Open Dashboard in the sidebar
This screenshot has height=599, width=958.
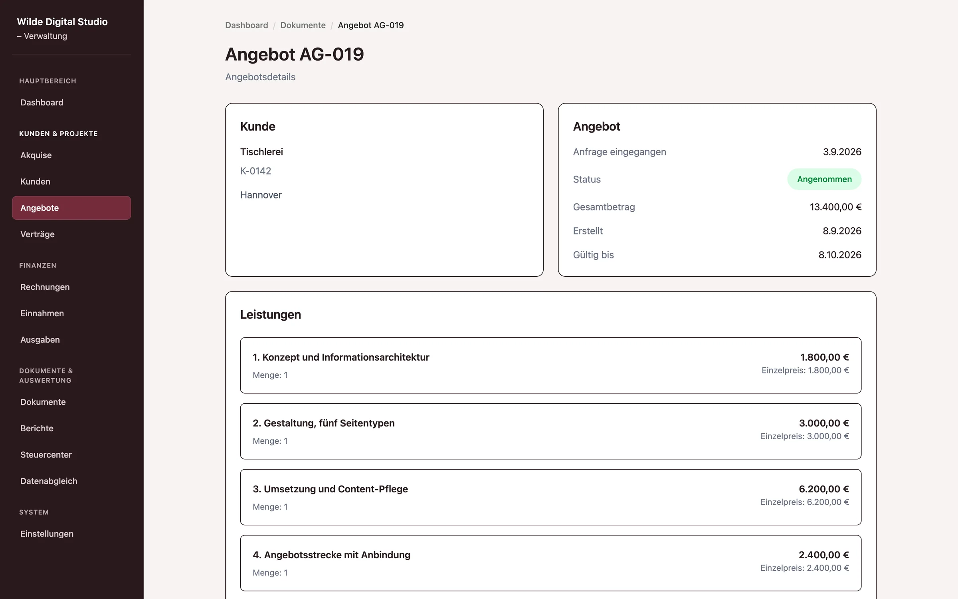point(71,103)
